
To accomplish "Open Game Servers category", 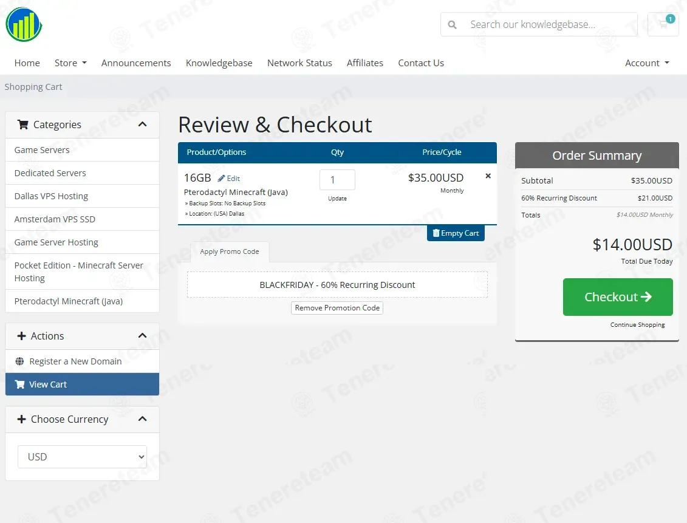I will (83, 150).
